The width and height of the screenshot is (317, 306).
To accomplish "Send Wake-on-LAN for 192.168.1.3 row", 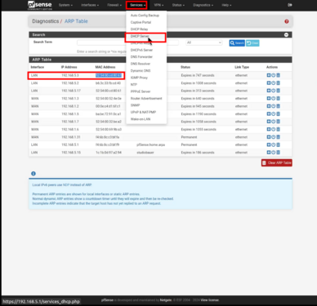I will 273,99.
